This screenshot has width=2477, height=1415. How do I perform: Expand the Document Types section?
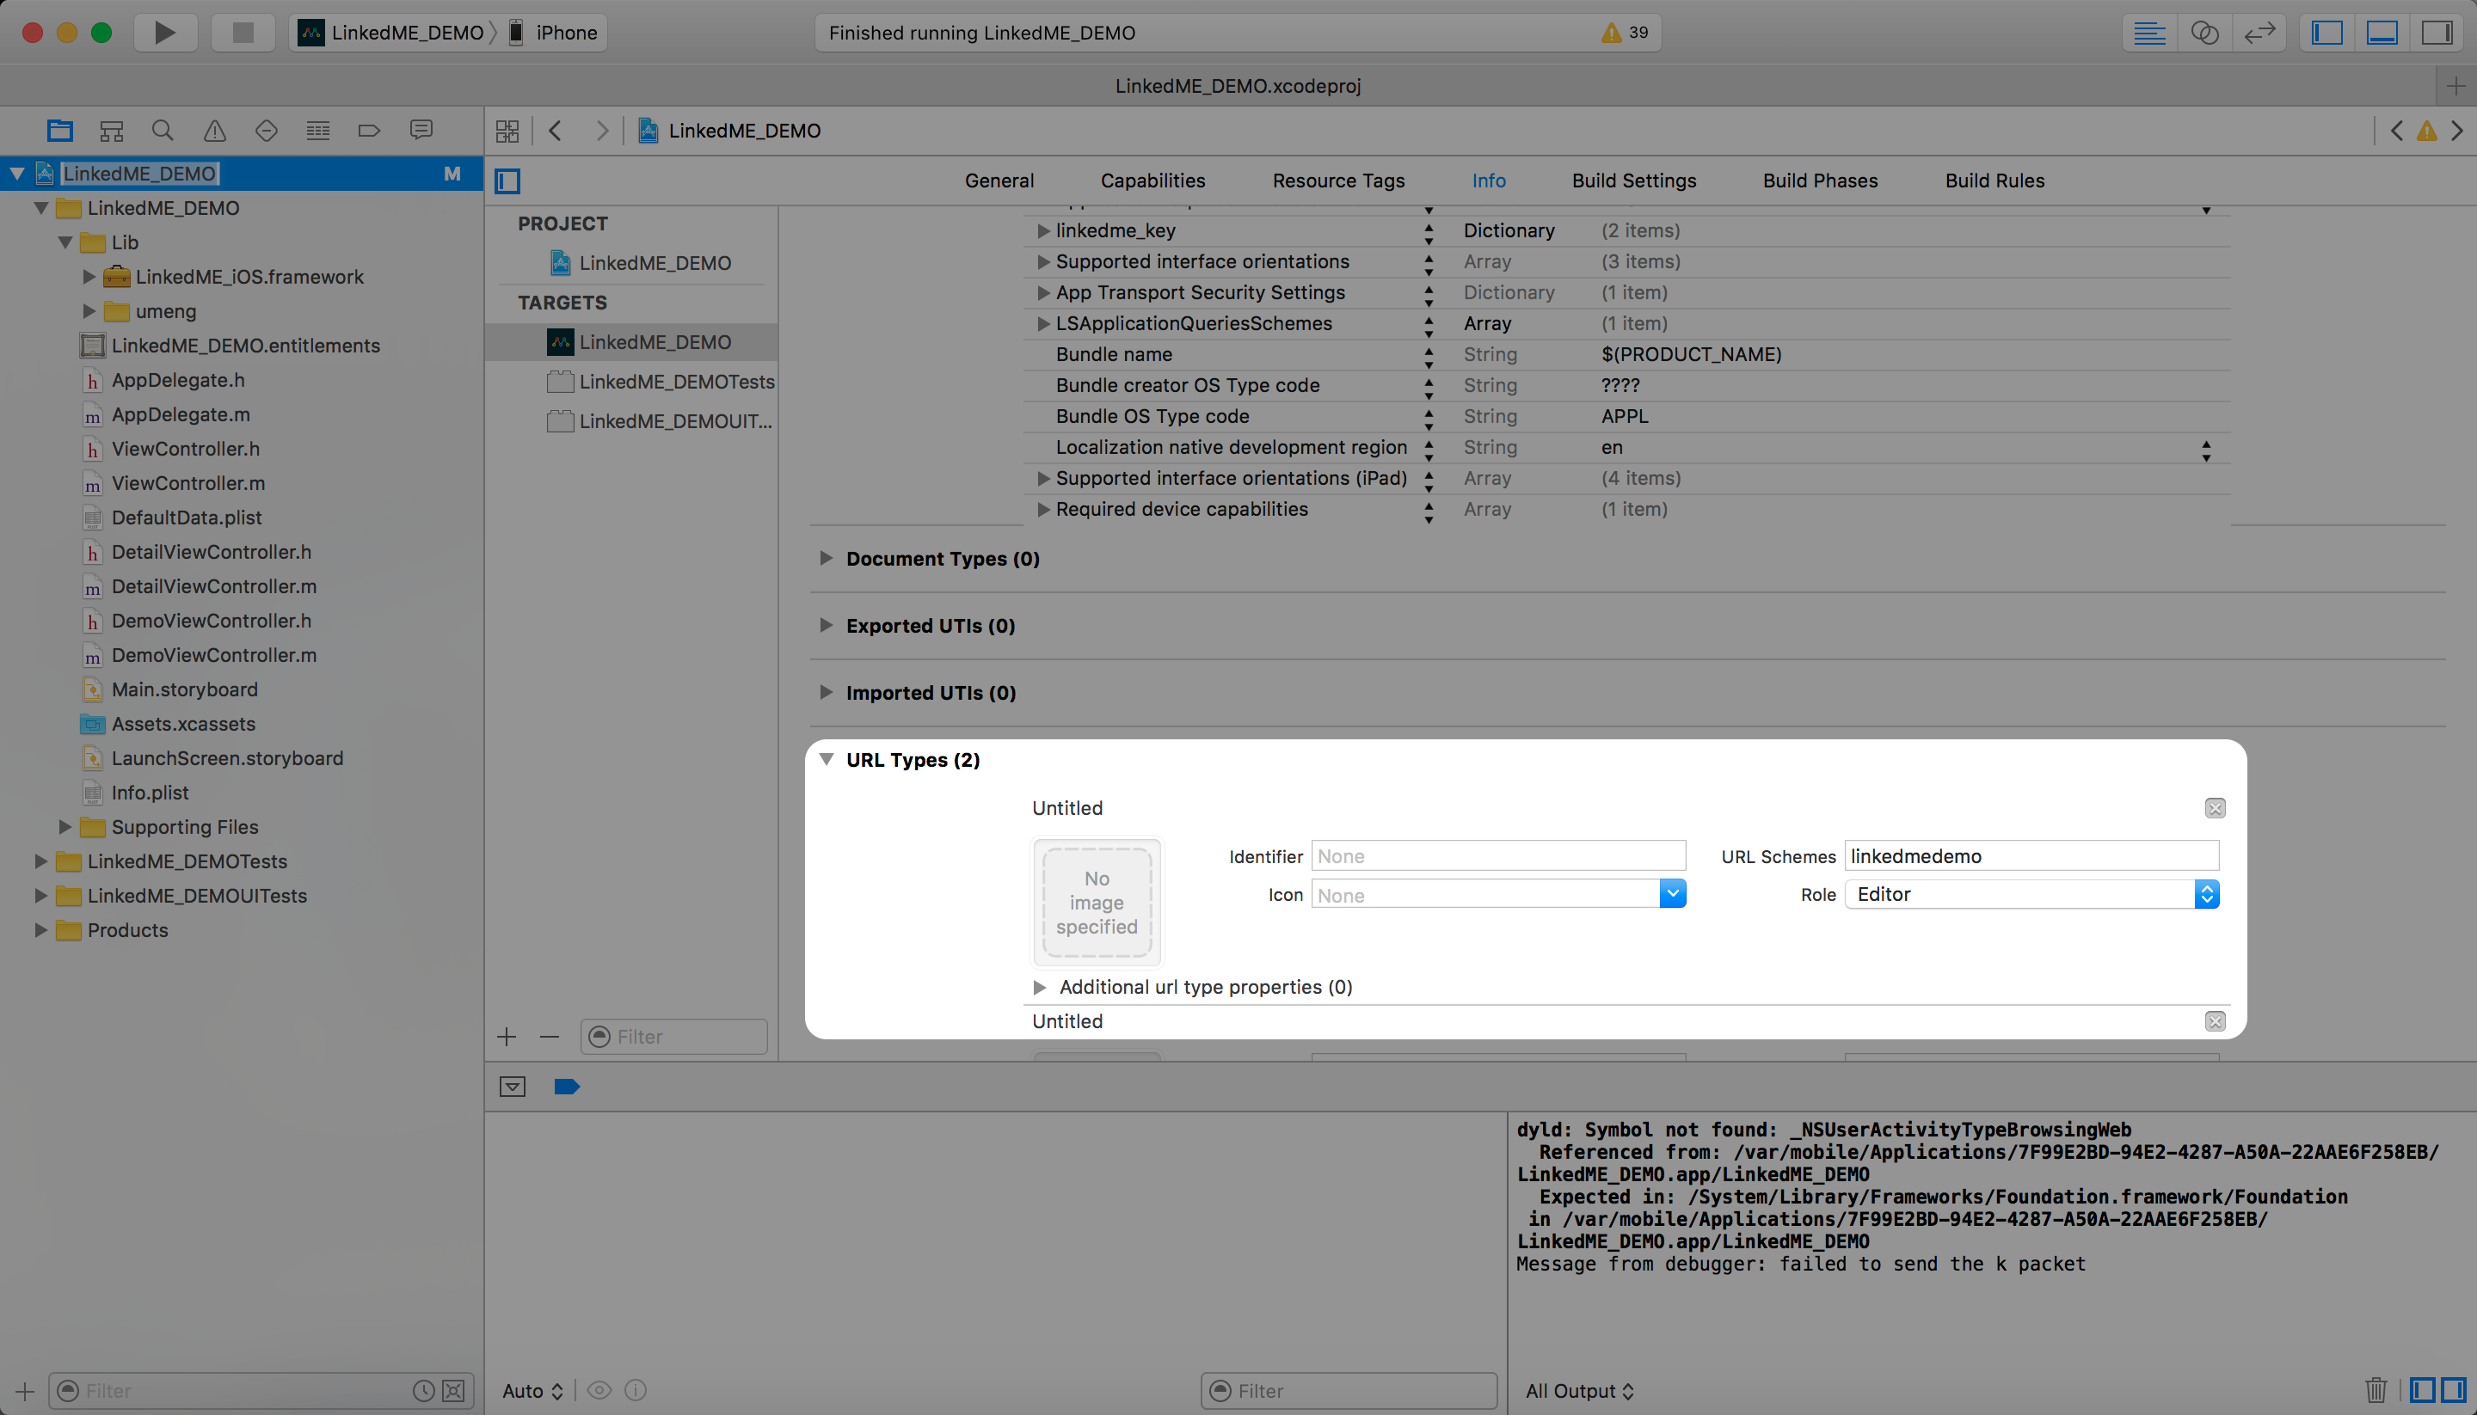tap(826, 558)
